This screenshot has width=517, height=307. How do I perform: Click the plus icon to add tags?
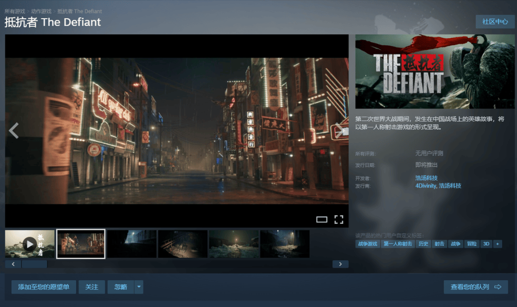point(498,244)
